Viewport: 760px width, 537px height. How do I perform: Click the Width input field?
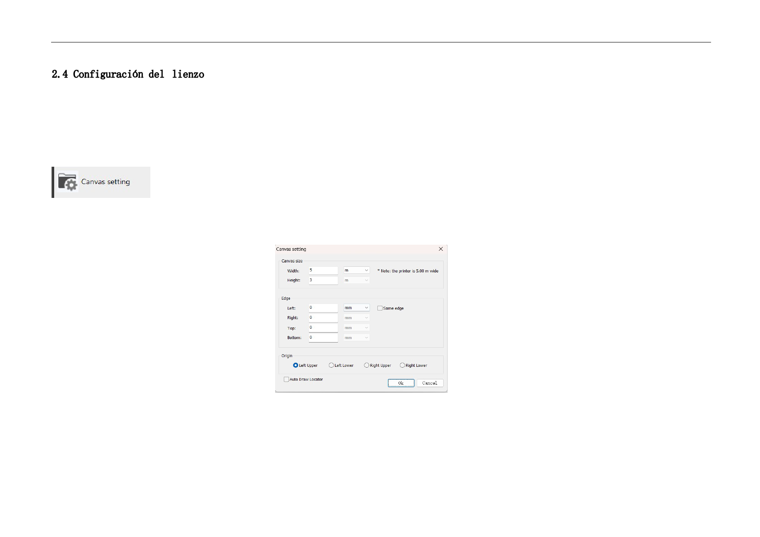pos(323,270)
